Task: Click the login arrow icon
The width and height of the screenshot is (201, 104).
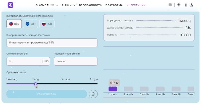Action: point(185,5)
